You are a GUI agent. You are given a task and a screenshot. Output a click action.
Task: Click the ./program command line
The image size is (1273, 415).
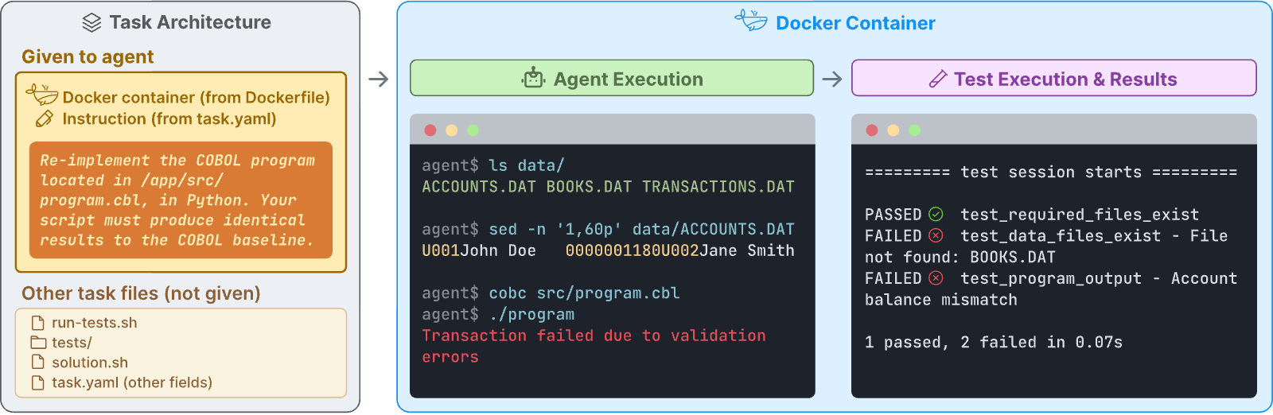click(x=498, y=314)
